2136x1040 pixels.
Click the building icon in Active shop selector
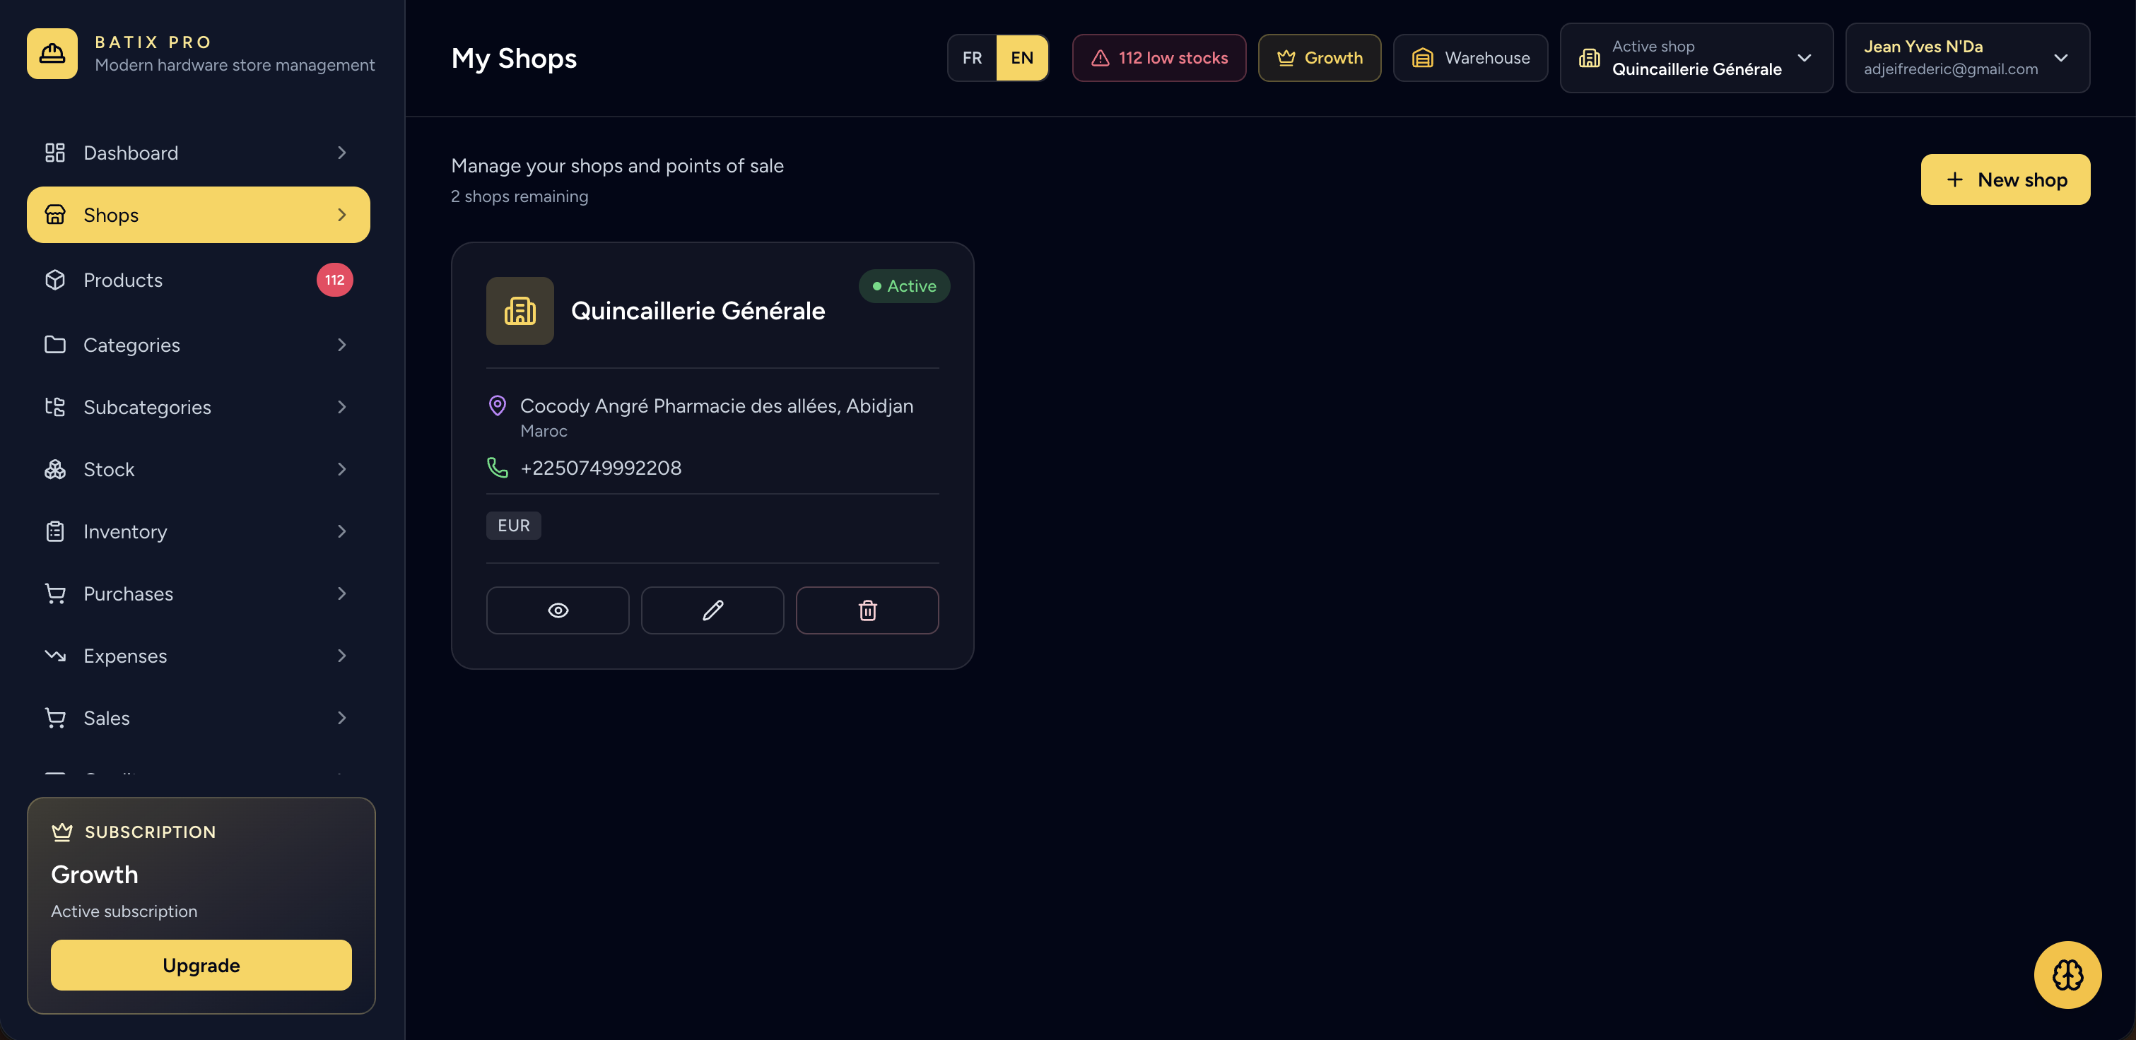coord(1590,58)
